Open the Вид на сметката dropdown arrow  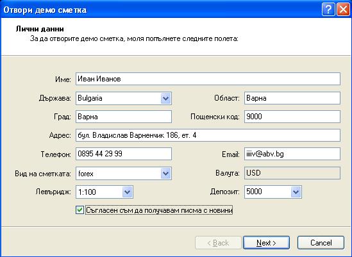(x=165, y=174)
